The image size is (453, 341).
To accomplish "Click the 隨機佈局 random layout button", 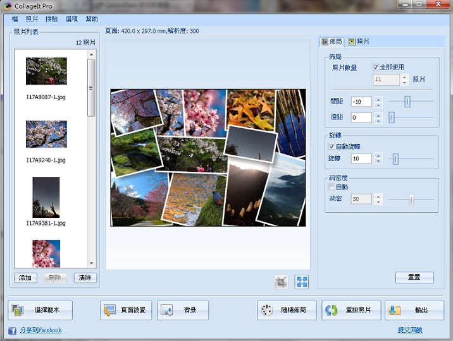I will point(287,310).
